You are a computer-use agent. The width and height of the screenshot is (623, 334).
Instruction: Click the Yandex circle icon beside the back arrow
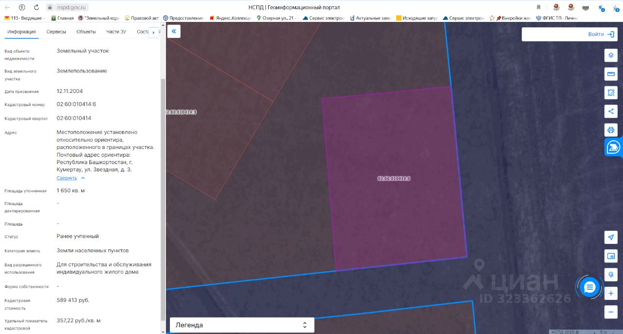[x=22, y=7]
